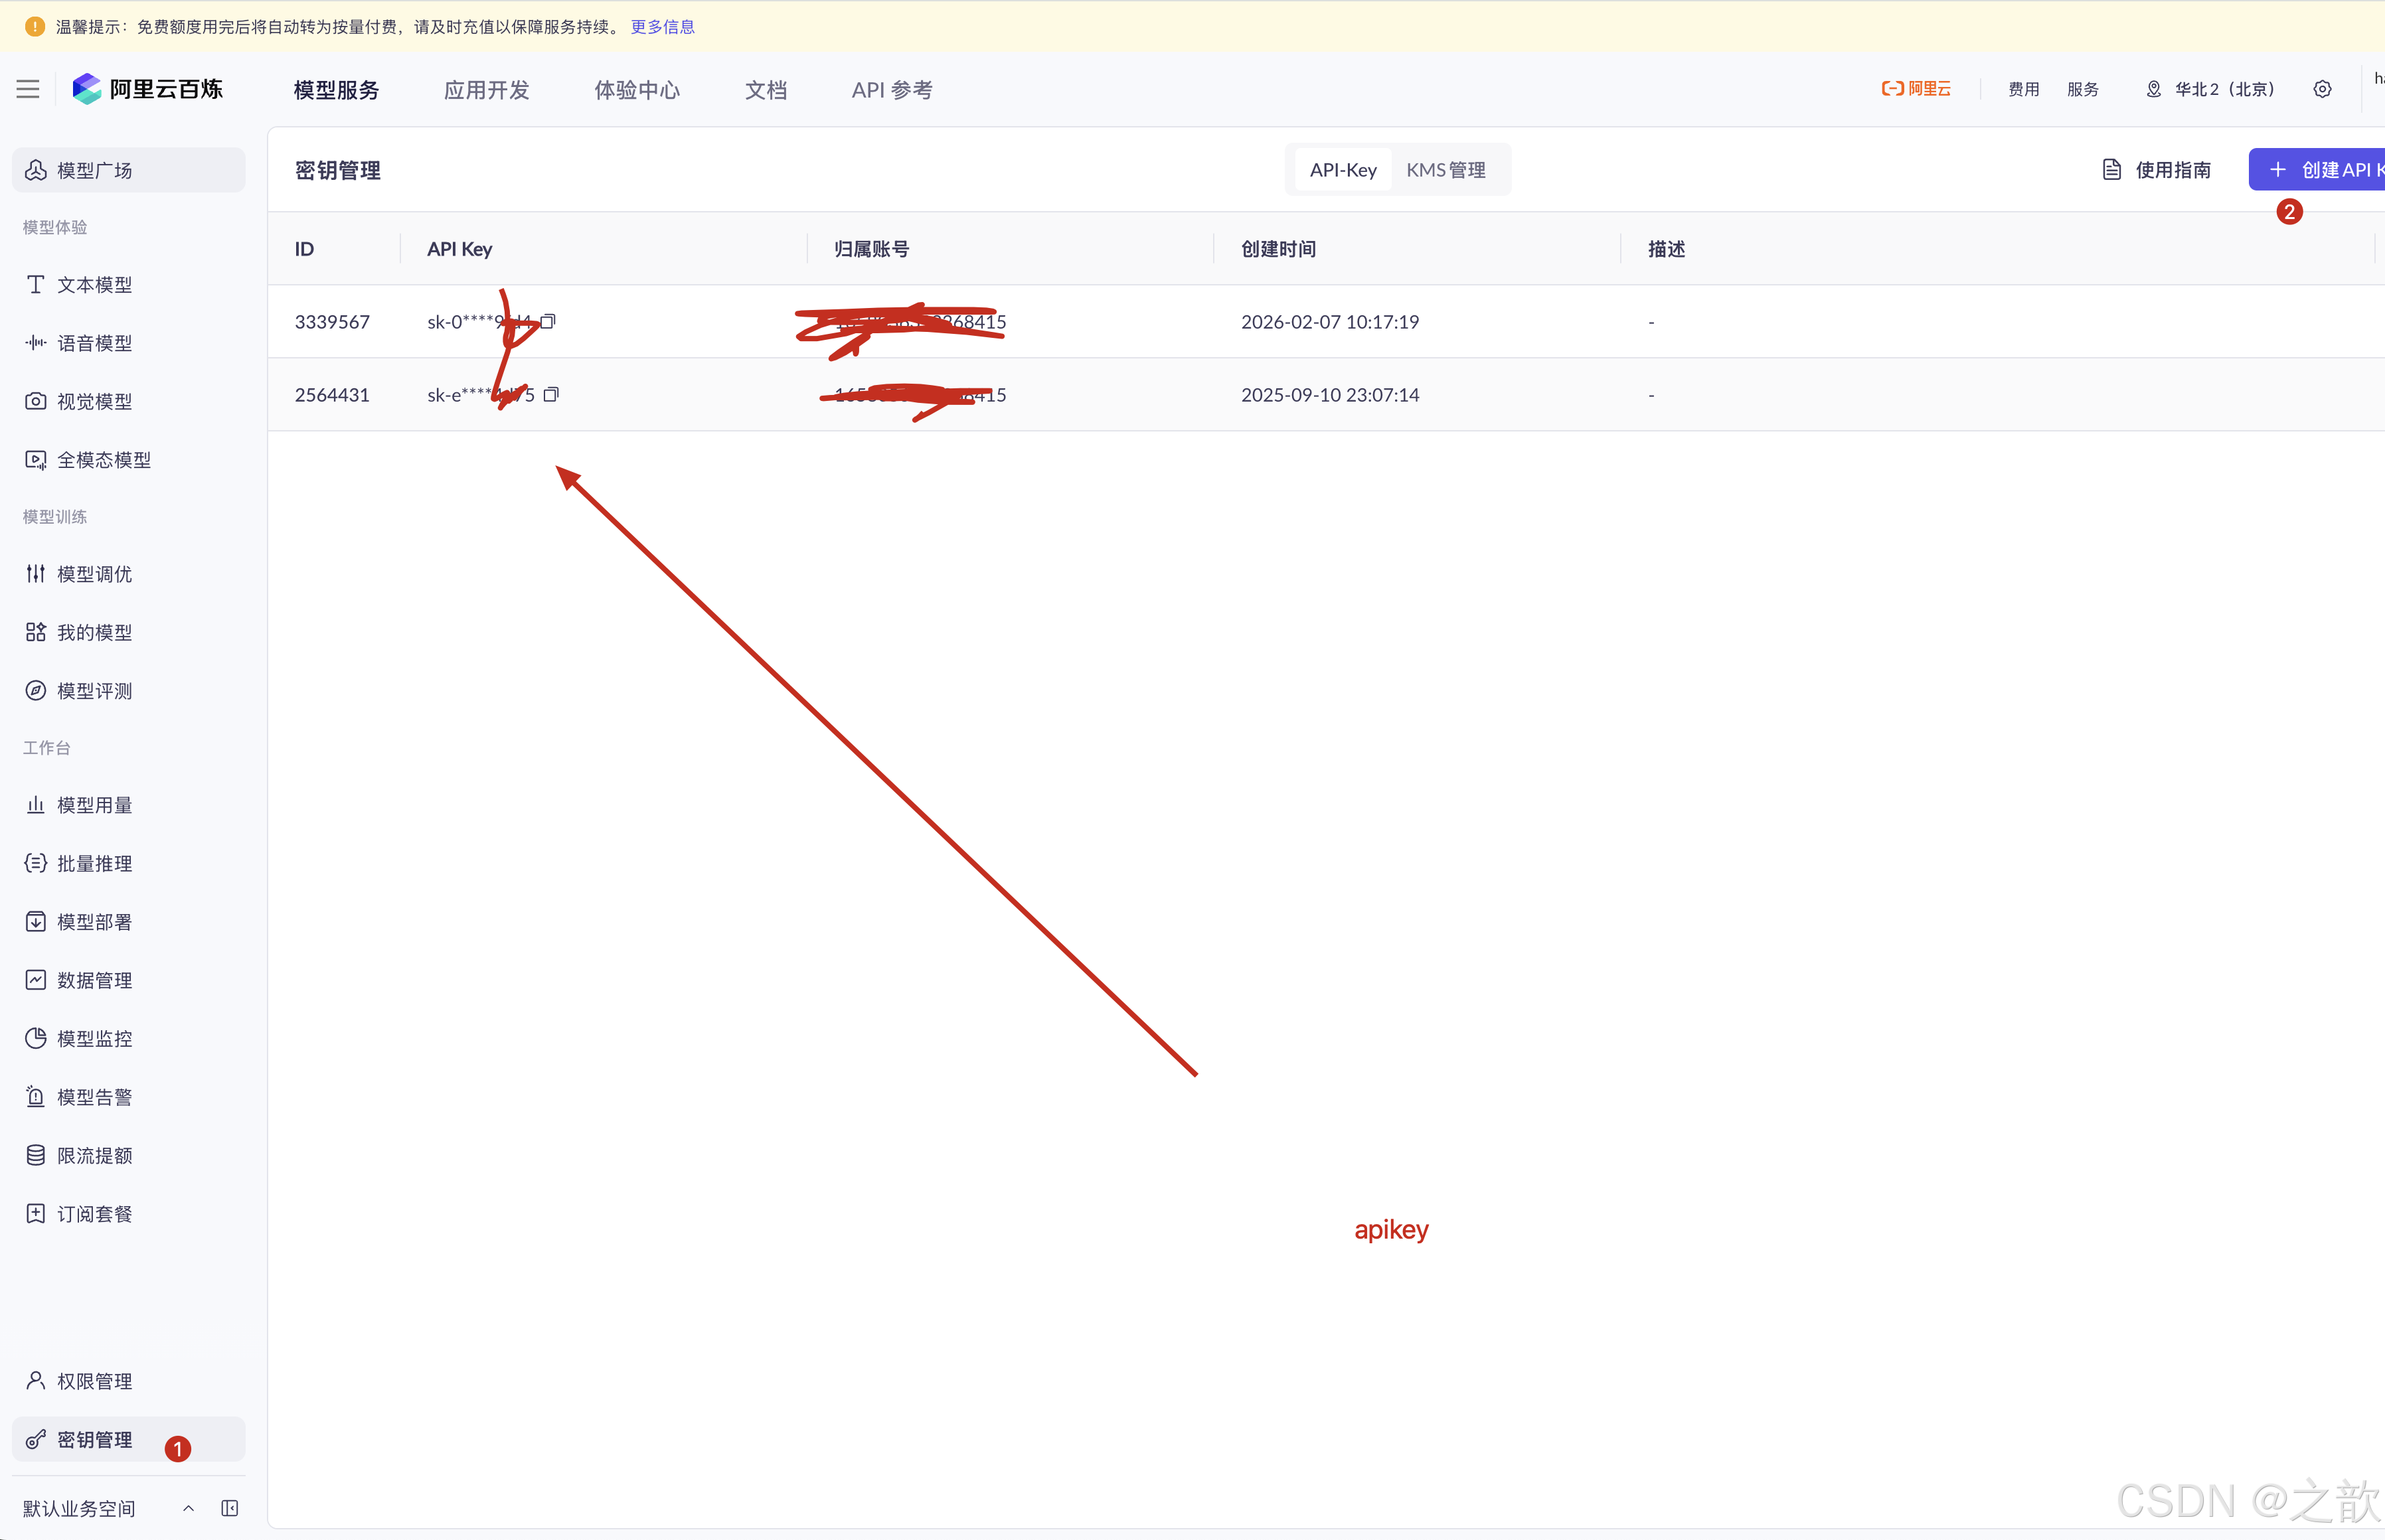Switch to the KMS管理 tab
This screenshot has width=2385, height=1540.
point(1446,169)
